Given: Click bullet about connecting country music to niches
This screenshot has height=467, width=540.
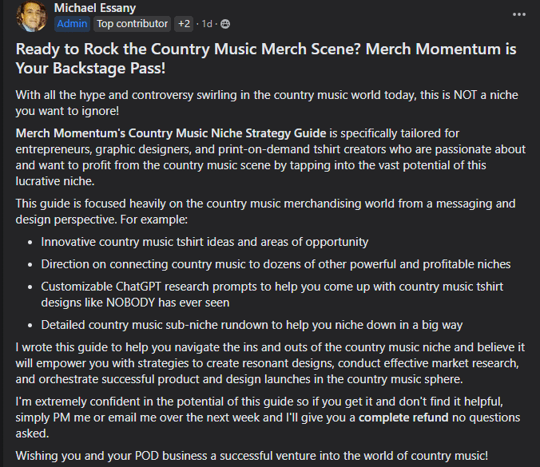Looking at the screenshot, I should pyautogui.click(x=276, y=264).
